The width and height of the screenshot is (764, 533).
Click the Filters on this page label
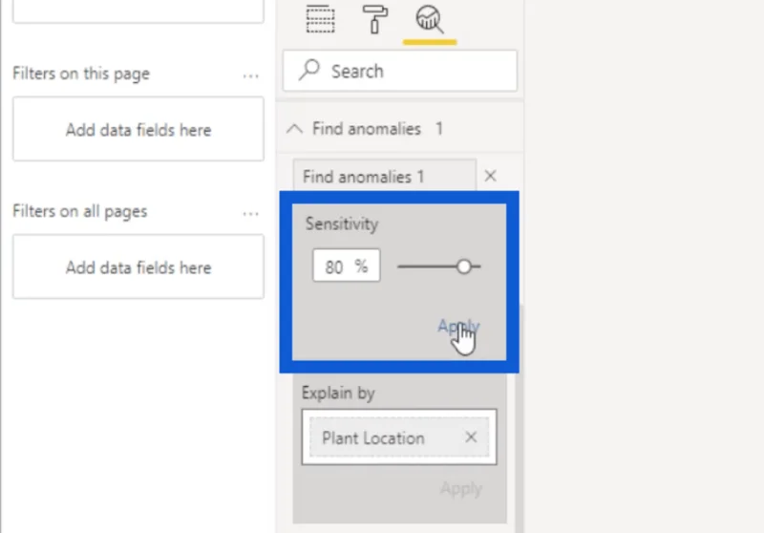pyautogui.click(x=81, y=74)
